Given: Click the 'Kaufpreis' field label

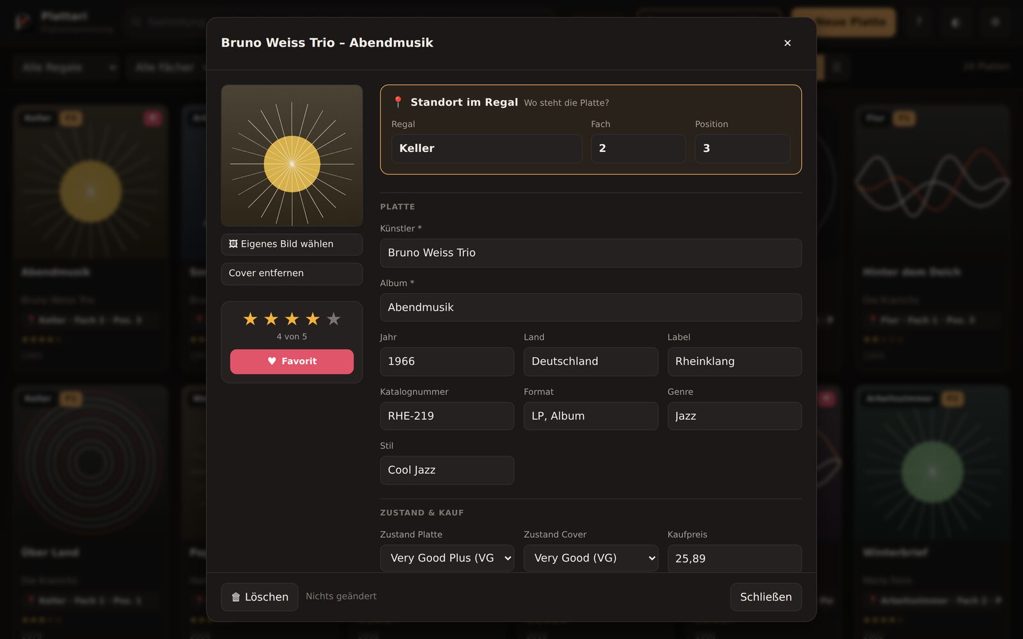Looking at the screenshot, I should point(687,535).
